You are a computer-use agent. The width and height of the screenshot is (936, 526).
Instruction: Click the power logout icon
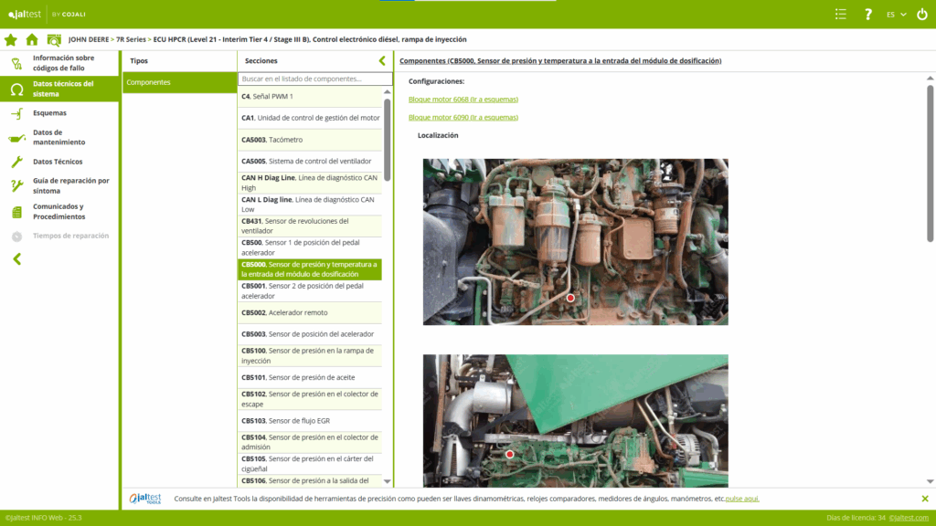tap(921, 15)
